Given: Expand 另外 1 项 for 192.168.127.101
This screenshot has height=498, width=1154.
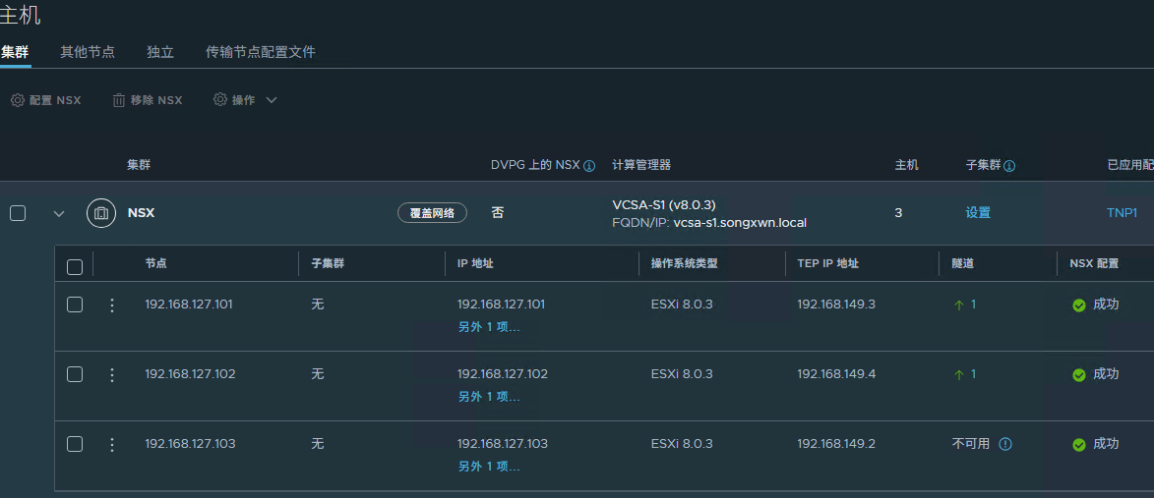Looking at the screenshot, I should coord(488,327).
